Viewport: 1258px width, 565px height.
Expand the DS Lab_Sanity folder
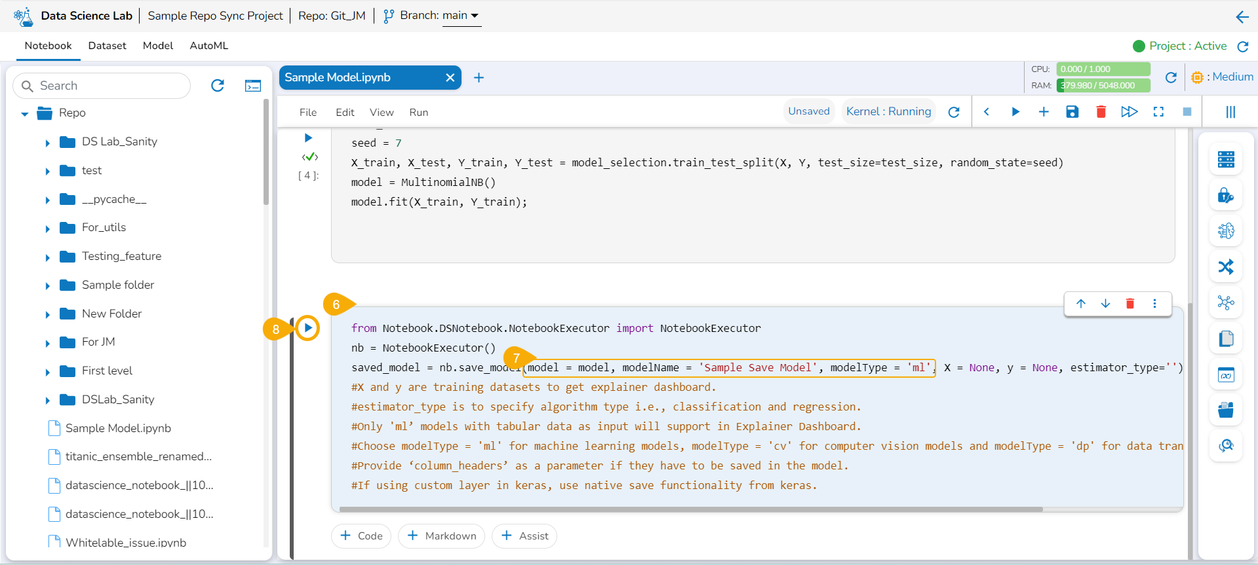tap(47, 143)
